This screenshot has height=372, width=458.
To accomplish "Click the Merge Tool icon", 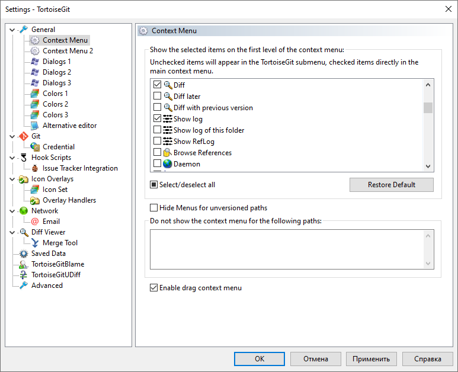I will (35, 243).
